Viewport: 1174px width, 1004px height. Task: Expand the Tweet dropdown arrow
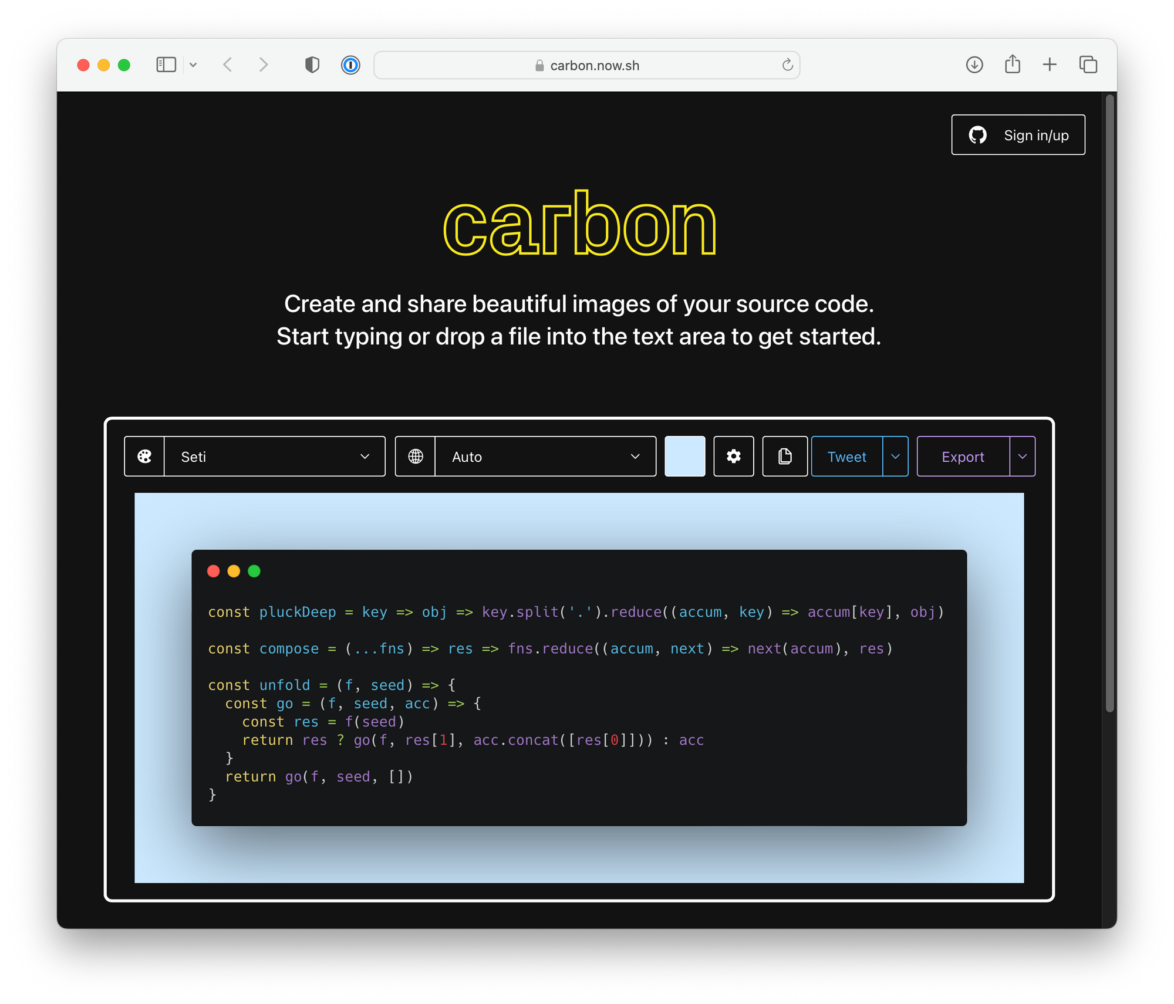coord(895,457)
